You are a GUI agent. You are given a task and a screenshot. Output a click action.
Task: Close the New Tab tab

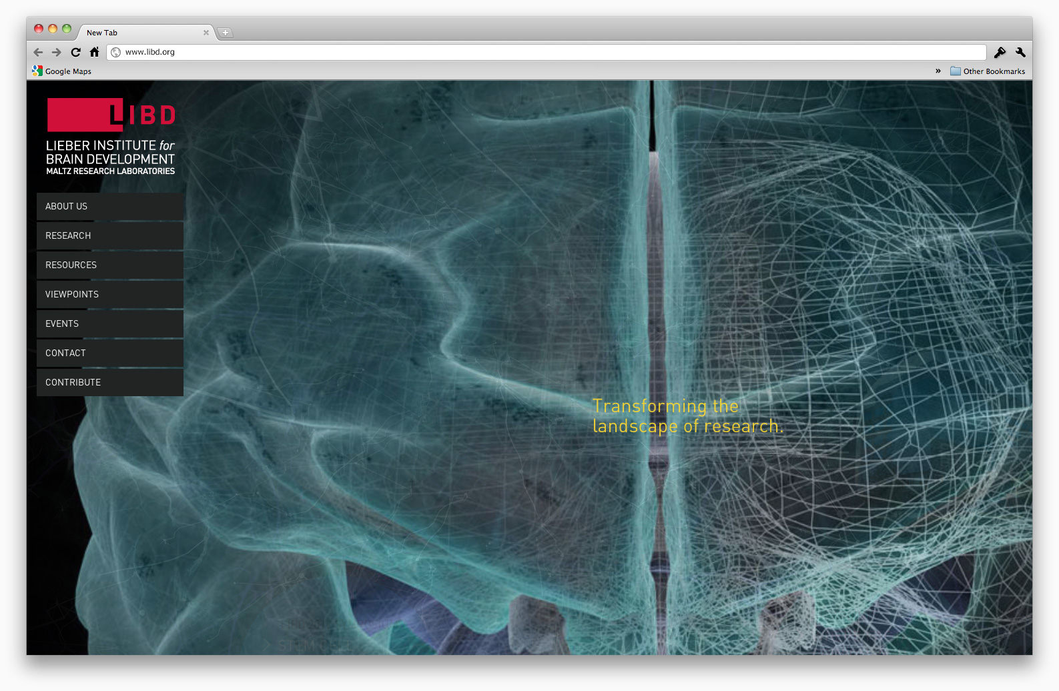[x=206, y=33]
